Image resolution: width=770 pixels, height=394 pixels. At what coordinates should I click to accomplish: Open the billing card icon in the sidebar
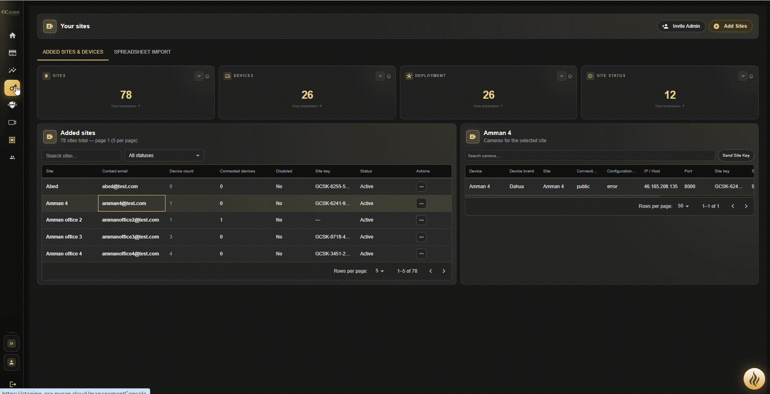point(13,53)
